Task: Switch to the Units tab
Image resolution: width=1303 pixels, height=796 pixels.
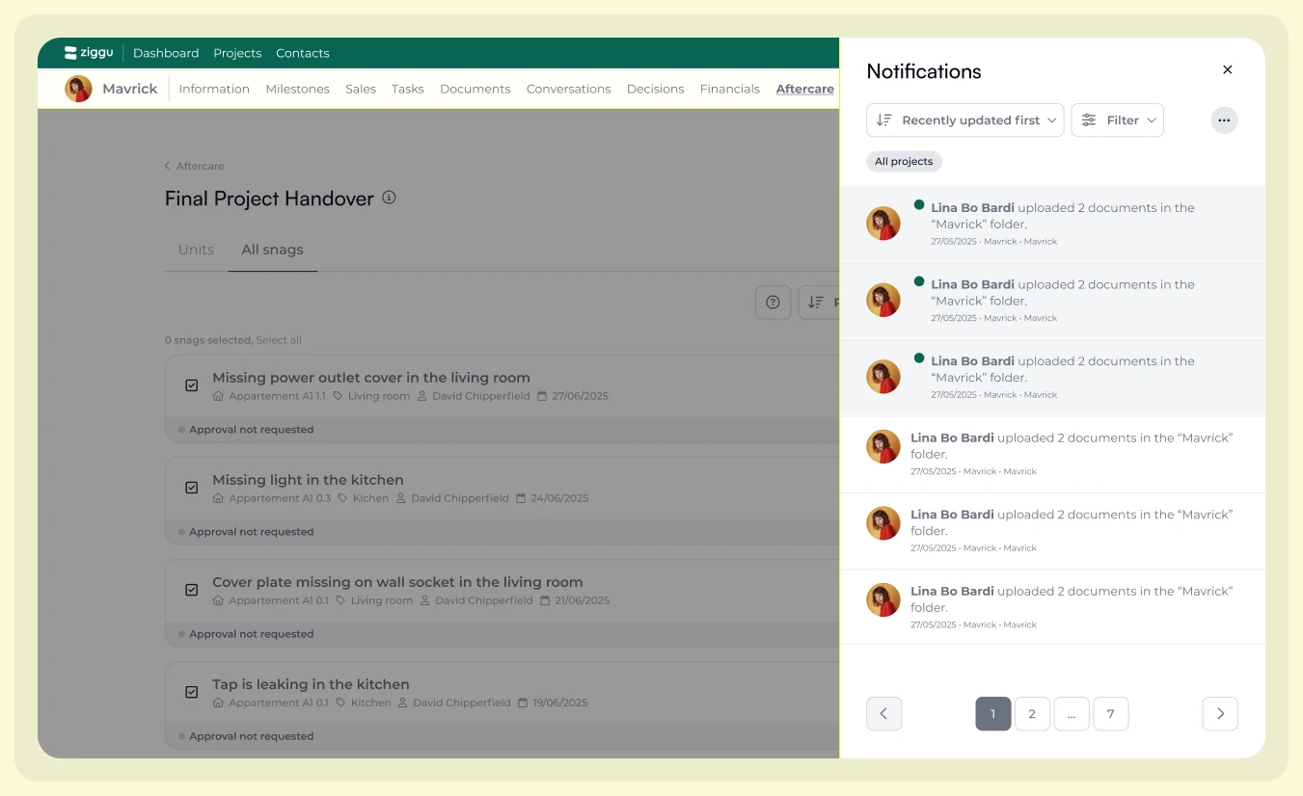Action: point(196,250)
